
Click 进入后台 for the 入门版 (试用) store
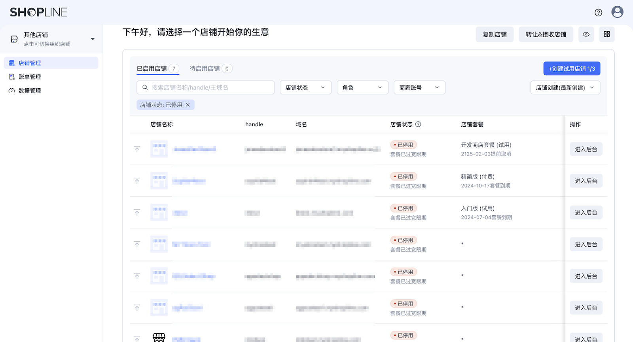[x=586, y=213]
